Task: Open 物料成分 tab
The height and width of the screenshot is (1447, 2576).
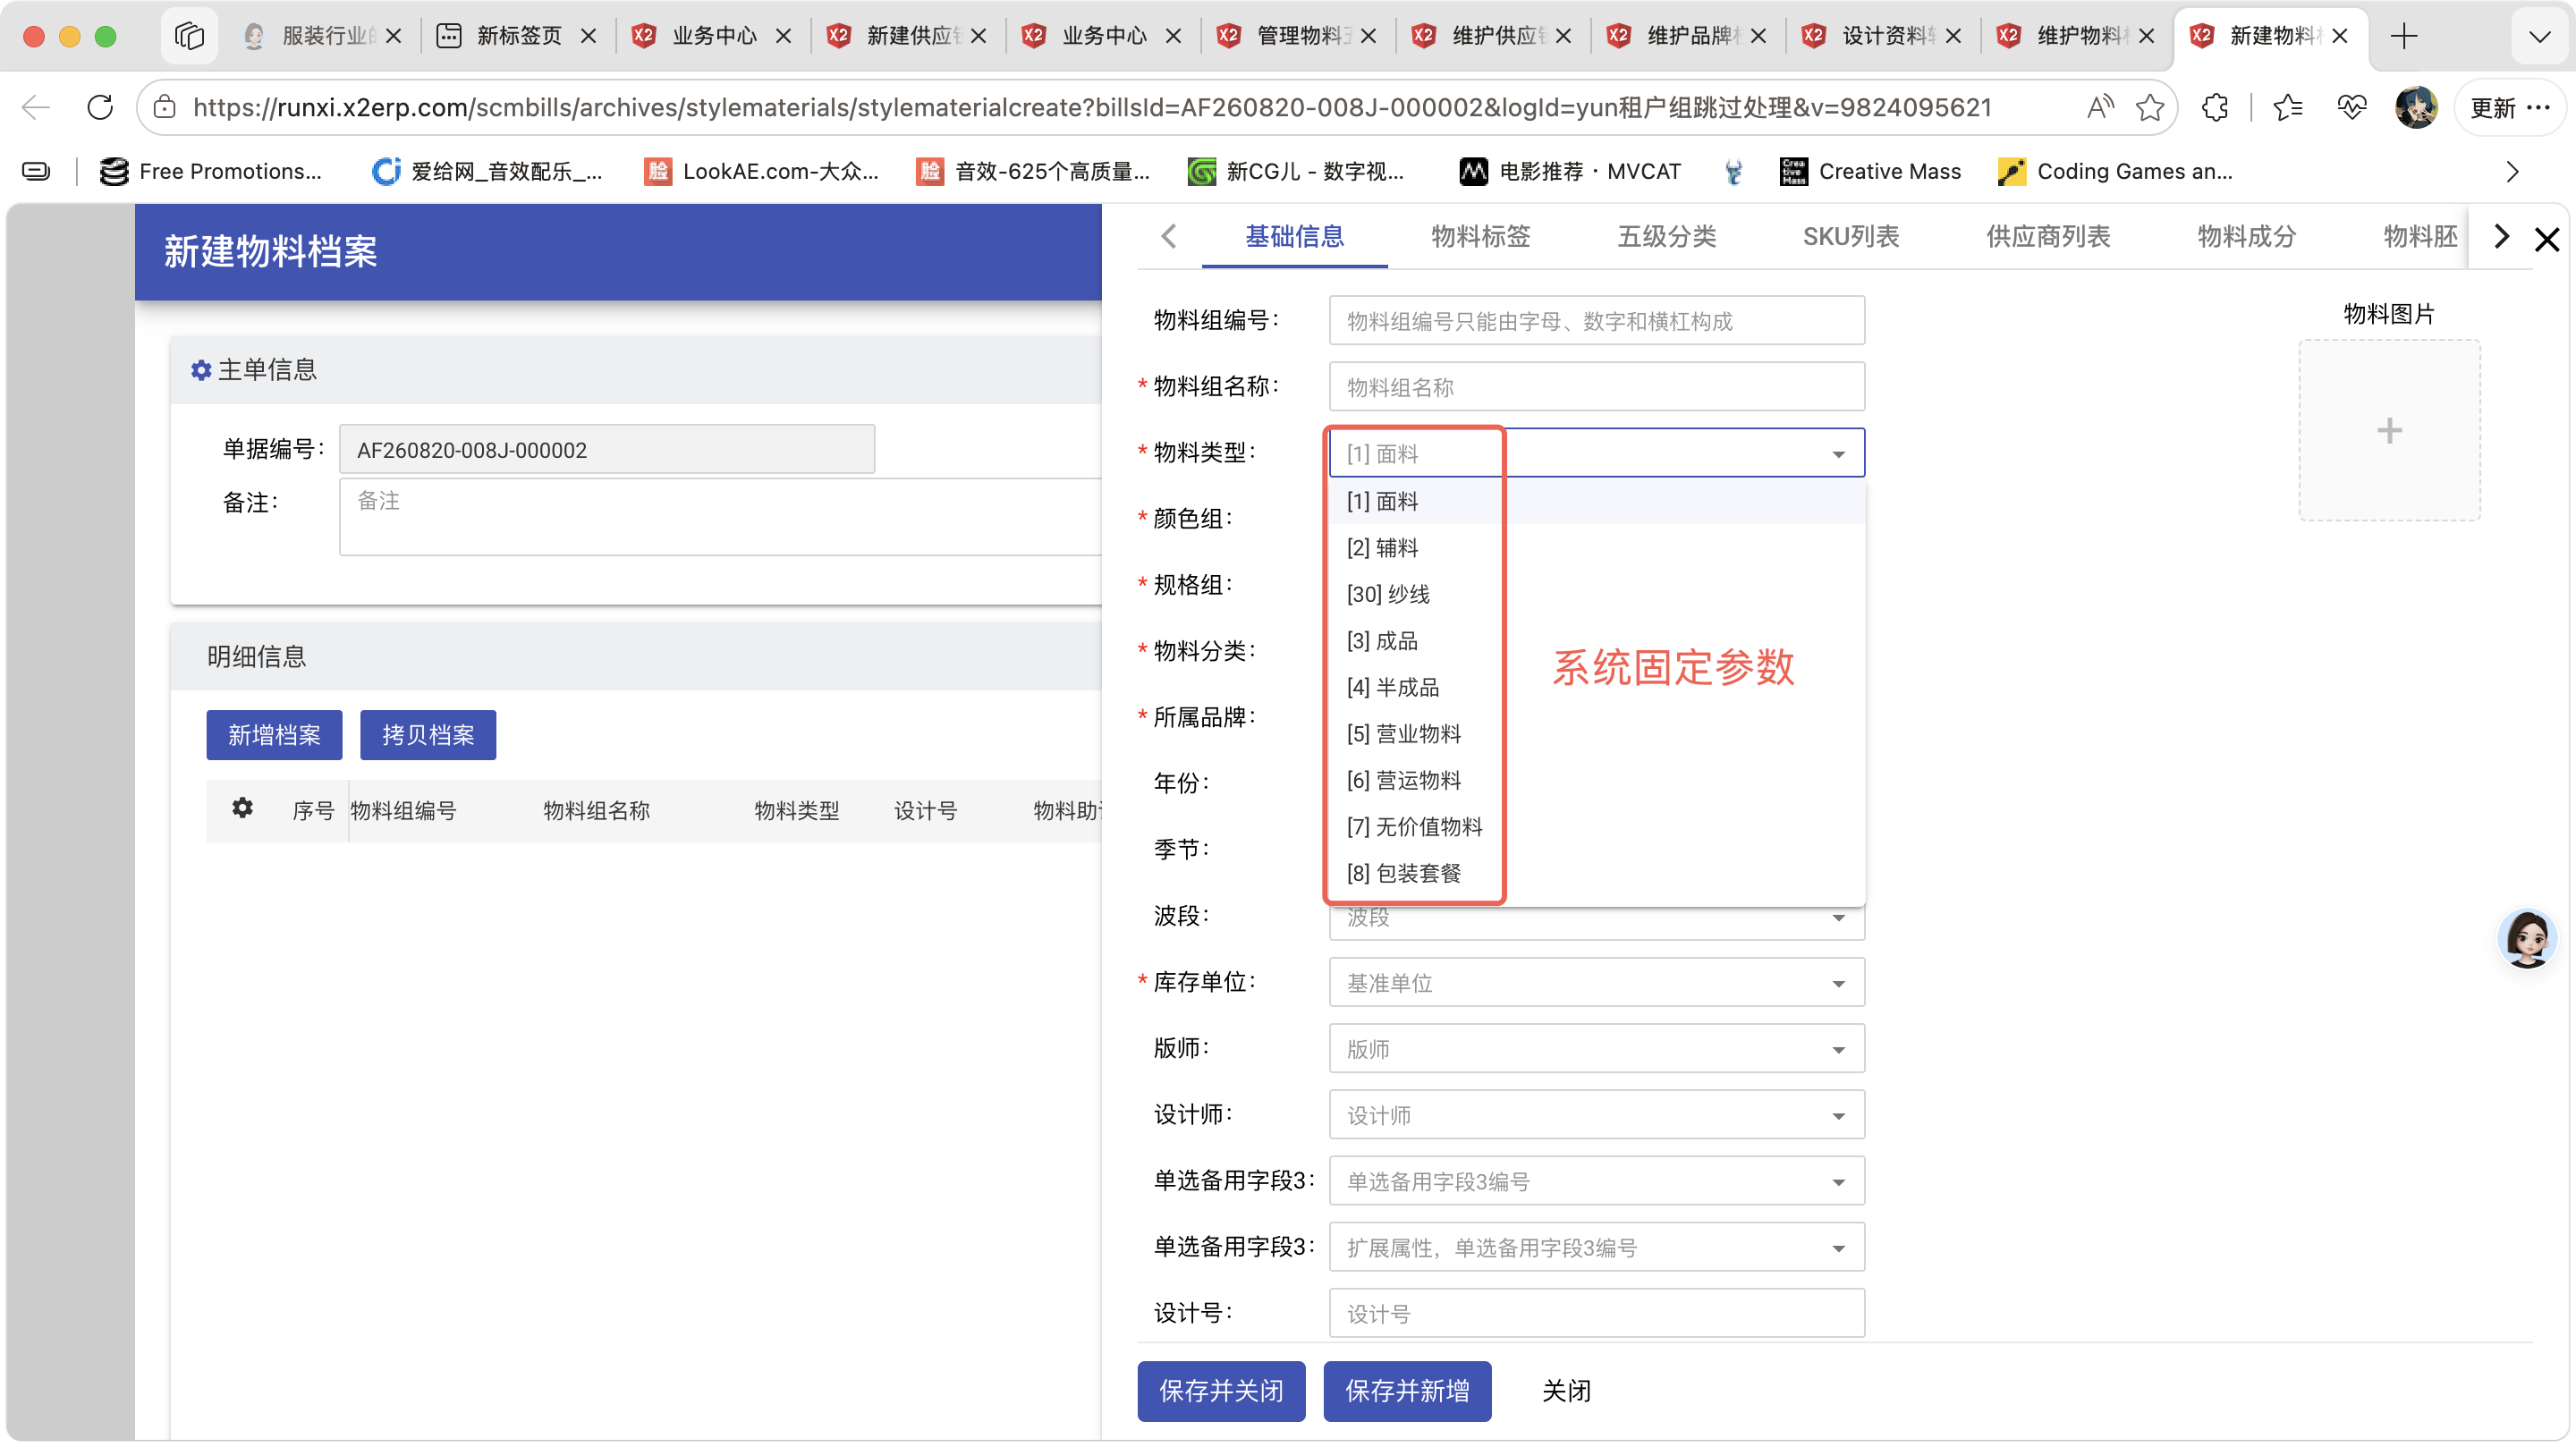Action: [x=2246, y=236]
